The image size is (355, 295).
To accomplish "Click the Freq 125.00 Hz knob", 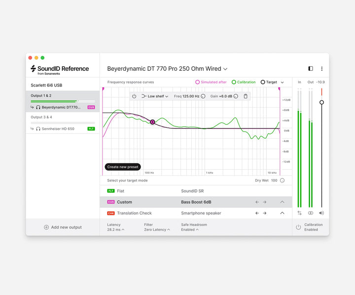I will point(203,96).
